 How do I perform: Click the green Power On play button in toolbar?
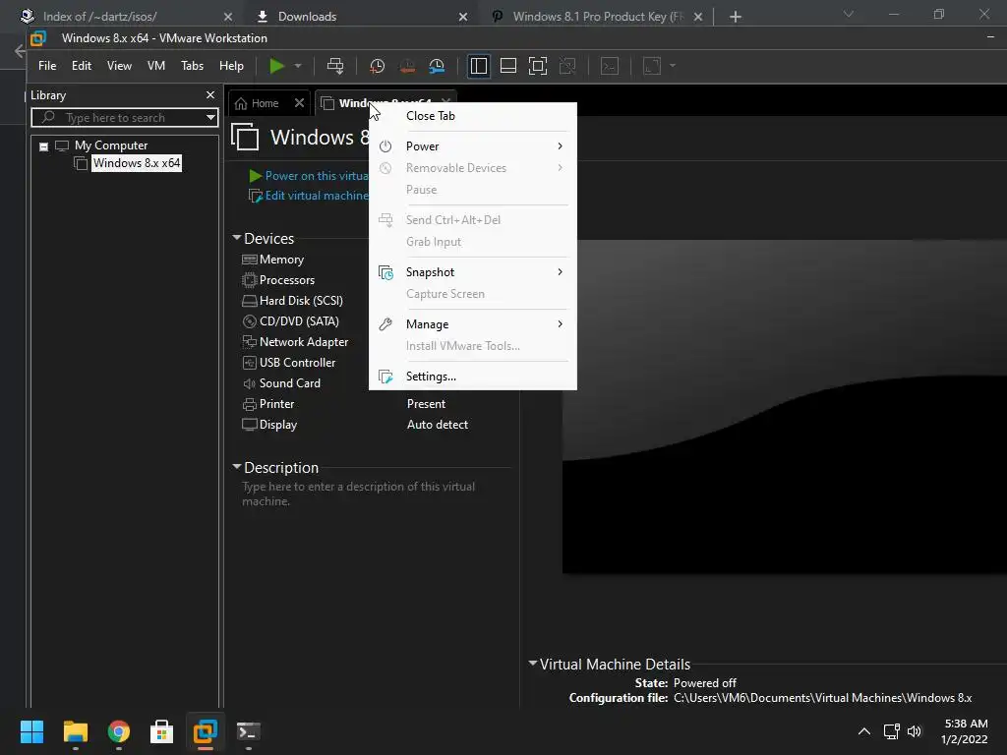tap(276, 66)
